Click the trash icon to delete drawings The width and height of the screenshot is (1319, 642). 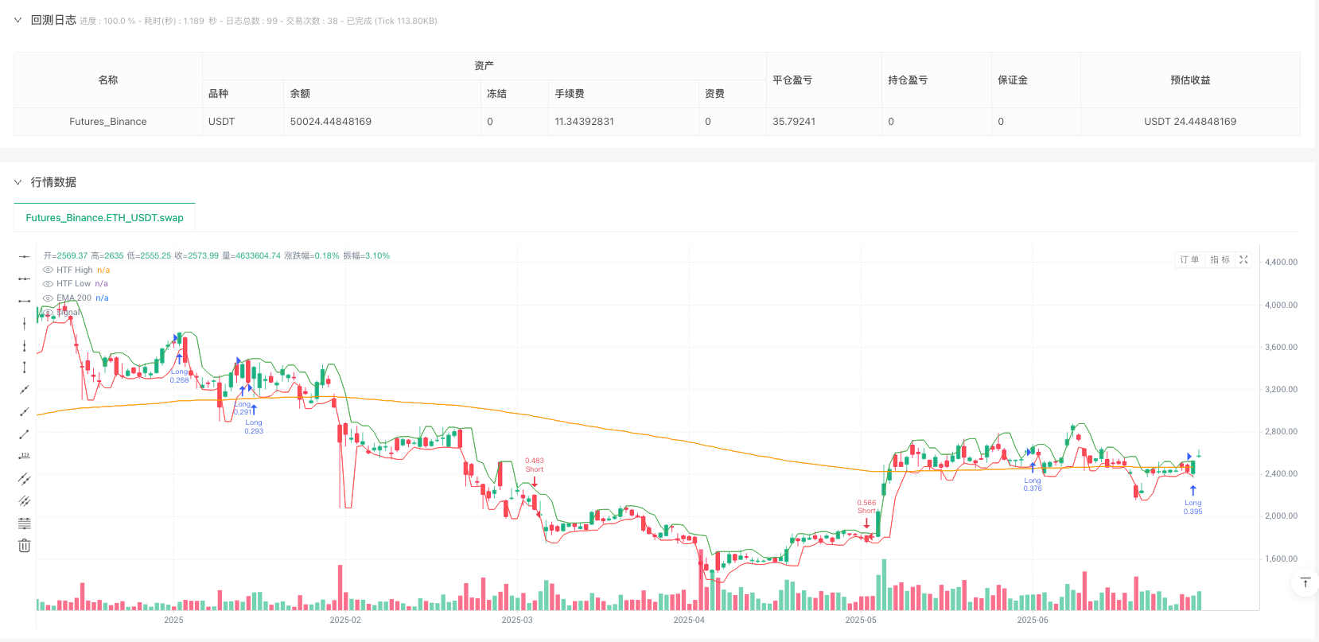tap(25, 545)
